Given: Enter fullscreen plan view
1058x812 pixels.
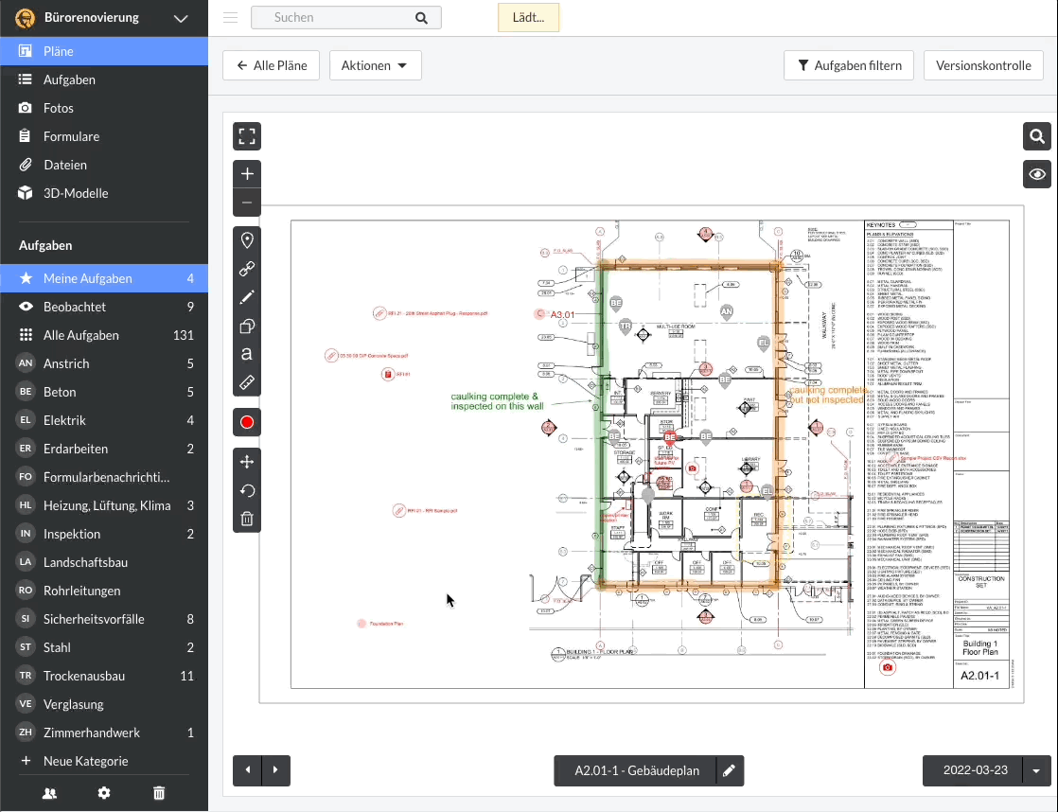Looking at the screenshot, I should point(247,136).
